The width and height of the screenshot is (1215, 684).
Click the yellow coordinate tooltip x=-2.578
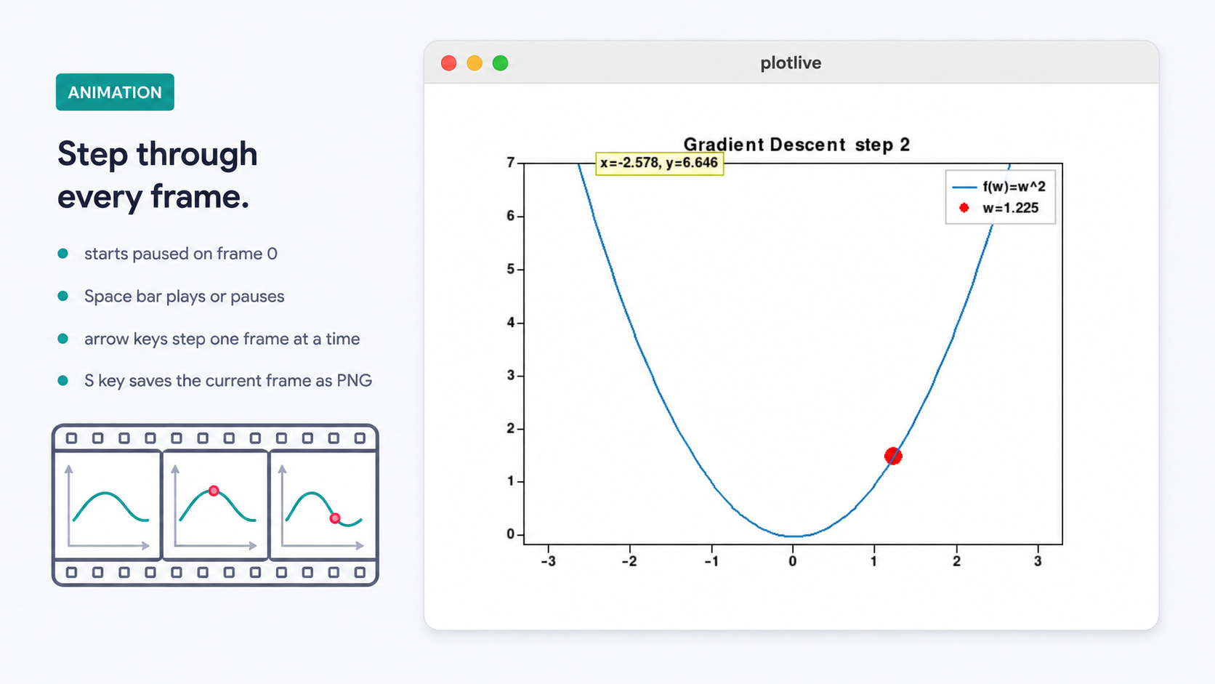[x=660, y=163]
